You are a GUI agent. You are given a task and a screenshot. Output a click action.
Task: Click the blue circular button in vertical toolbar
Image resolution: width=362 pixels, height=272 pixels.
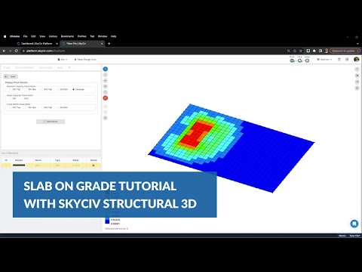point(106,69)
